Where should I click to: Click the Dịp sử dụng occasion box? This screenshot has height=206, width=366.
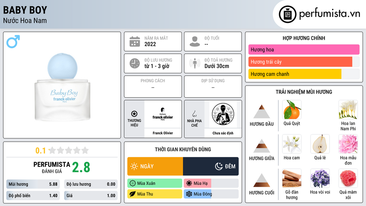[x=213, y=87]
